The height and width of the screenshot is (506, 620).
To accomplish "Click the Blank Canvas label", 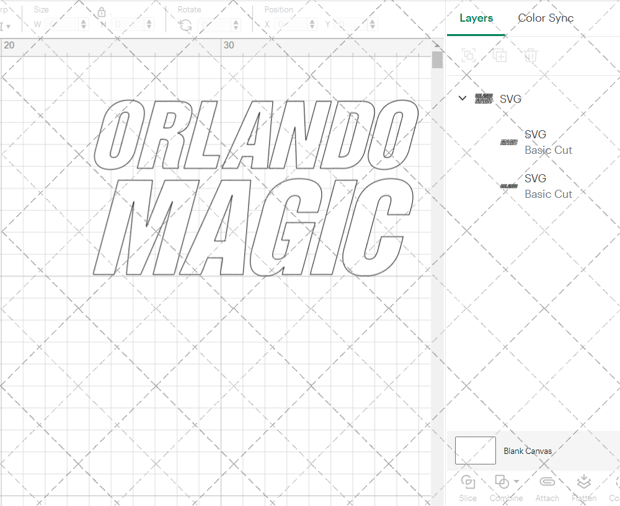I will point(528,451).
